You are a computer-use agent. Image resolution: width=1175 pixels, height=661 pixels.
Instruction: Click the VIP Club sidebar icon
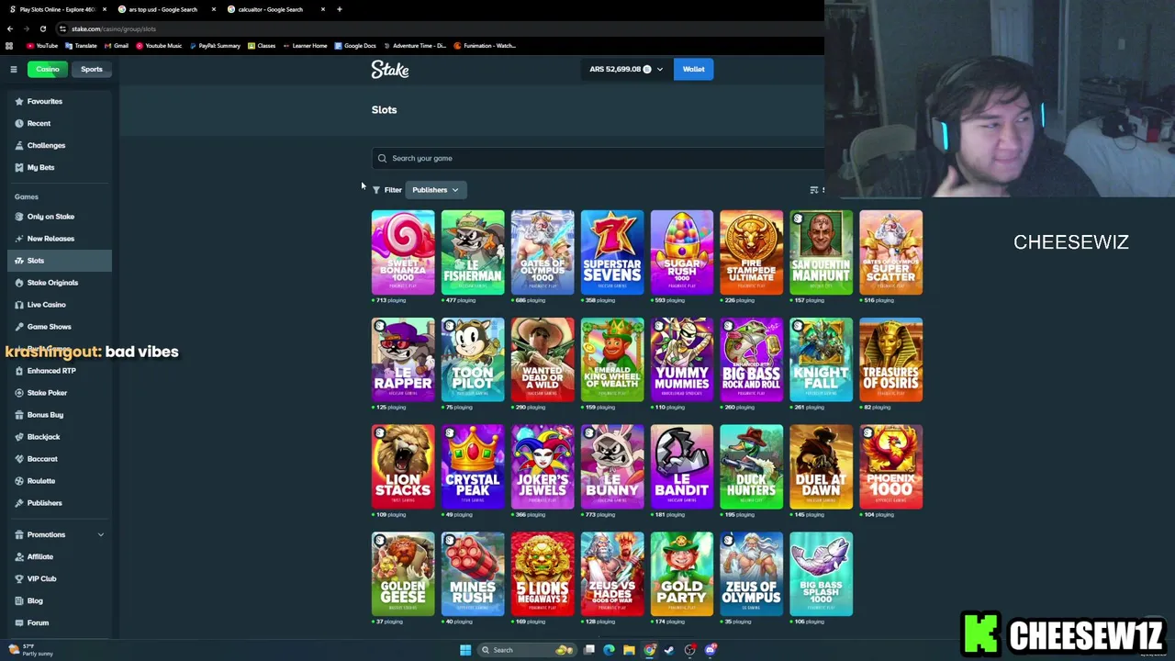tap(19, 578)
